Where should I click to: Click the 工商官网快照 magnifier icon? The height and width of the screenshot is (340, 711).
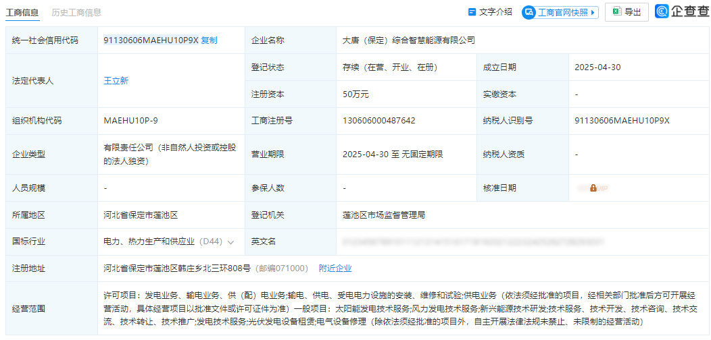pos(529,12)
